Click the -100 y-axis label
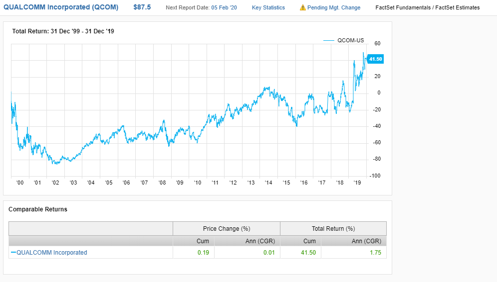The image size is (497, 282). pyautogui.click(x=375, y=176)
